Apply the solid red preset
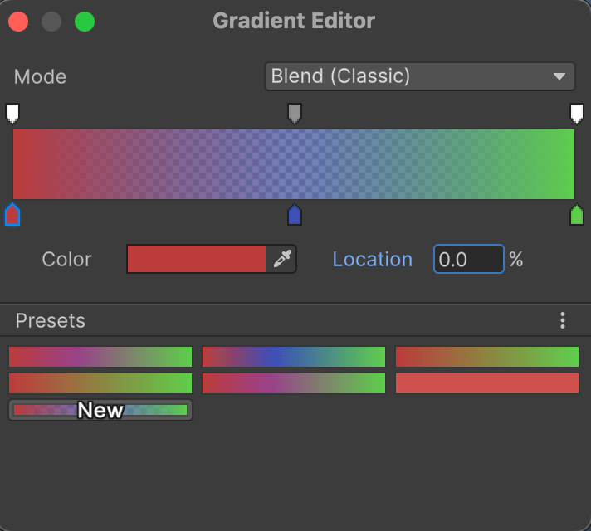Screen dimensions: 591x531 pyautogui.click(x=487, y=383)
